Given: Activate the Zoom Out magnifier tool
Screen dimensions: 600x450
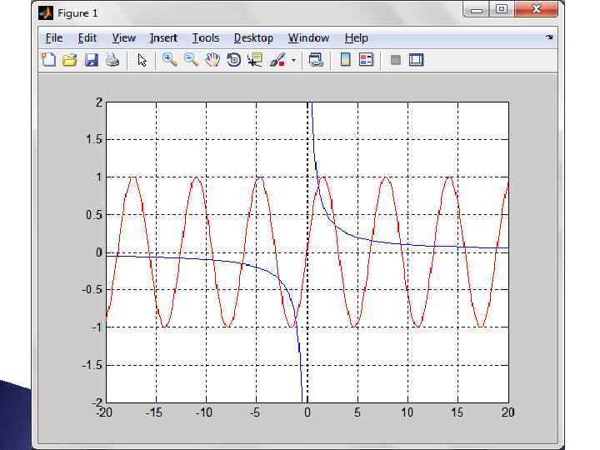Looking at the screenshot, I should 191,60.
